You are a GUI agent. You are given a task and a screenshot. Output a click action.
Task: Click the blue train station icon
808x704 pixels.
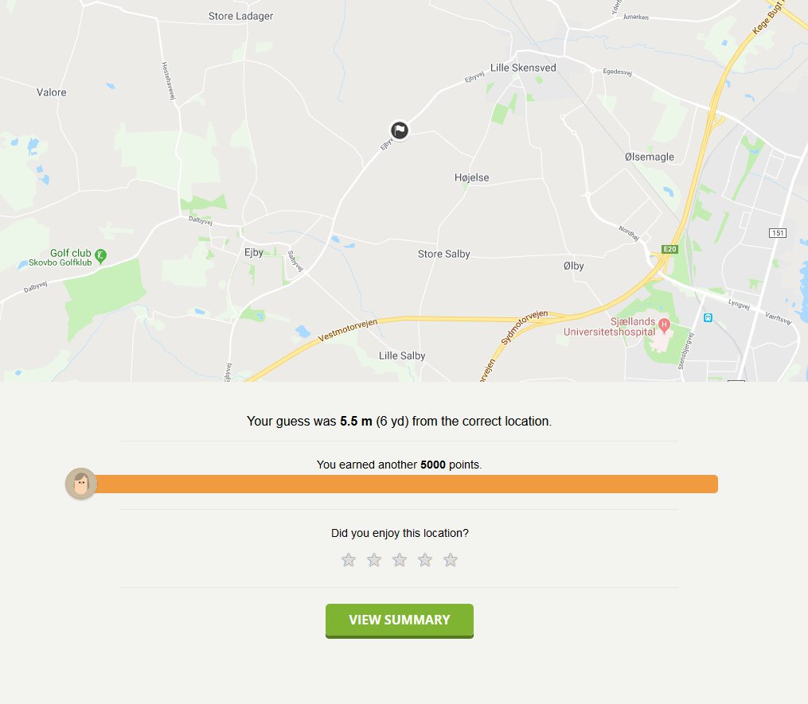(x=708, y=317)
